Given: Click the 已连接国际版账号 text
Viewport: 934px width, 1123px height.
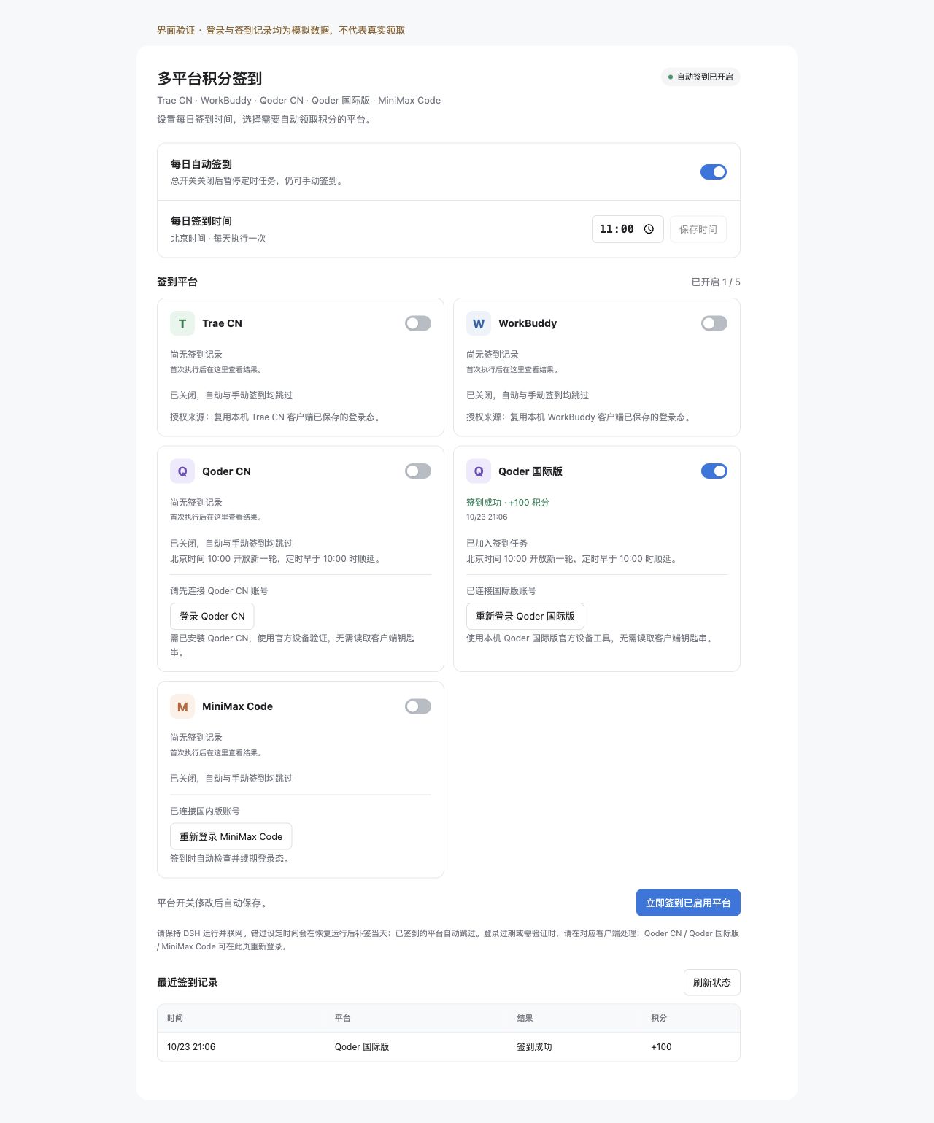Looking at the screenshot, I should [501, 591].
